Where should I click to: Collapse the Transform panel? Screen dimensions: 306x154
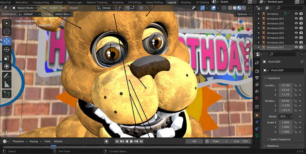[x=272, y=78]
